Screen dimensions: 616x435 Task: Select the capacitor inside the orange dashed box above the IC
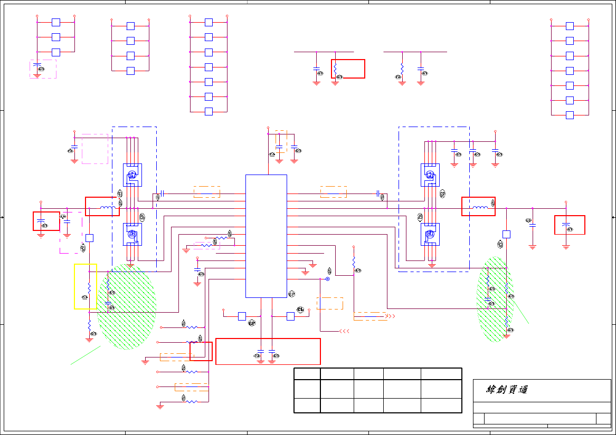click(x=279, y=147)
